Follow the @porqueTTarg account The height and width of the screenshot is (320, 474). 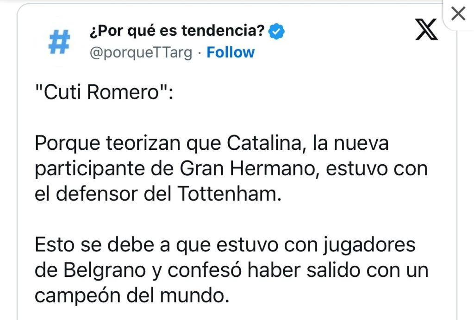click(x=231, y=52)
